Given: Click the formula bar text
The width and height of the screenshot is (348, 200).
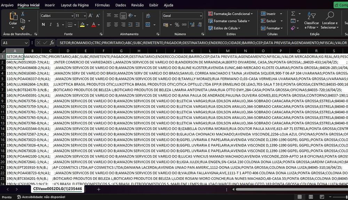Looking at the screenshot, I should [x=203, y=43].
